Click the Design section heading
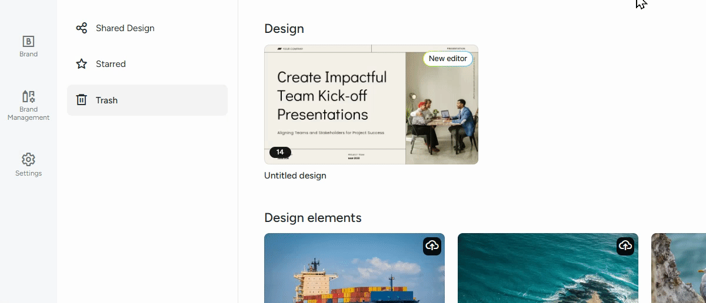The width and height of the screenshot is (706, 303). [284, 29]
